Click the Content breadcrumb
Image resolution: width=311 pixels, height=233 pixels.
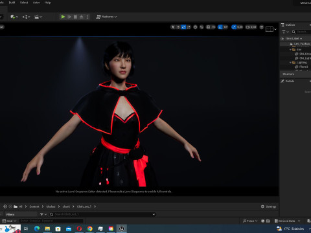(x=34, y=206)
